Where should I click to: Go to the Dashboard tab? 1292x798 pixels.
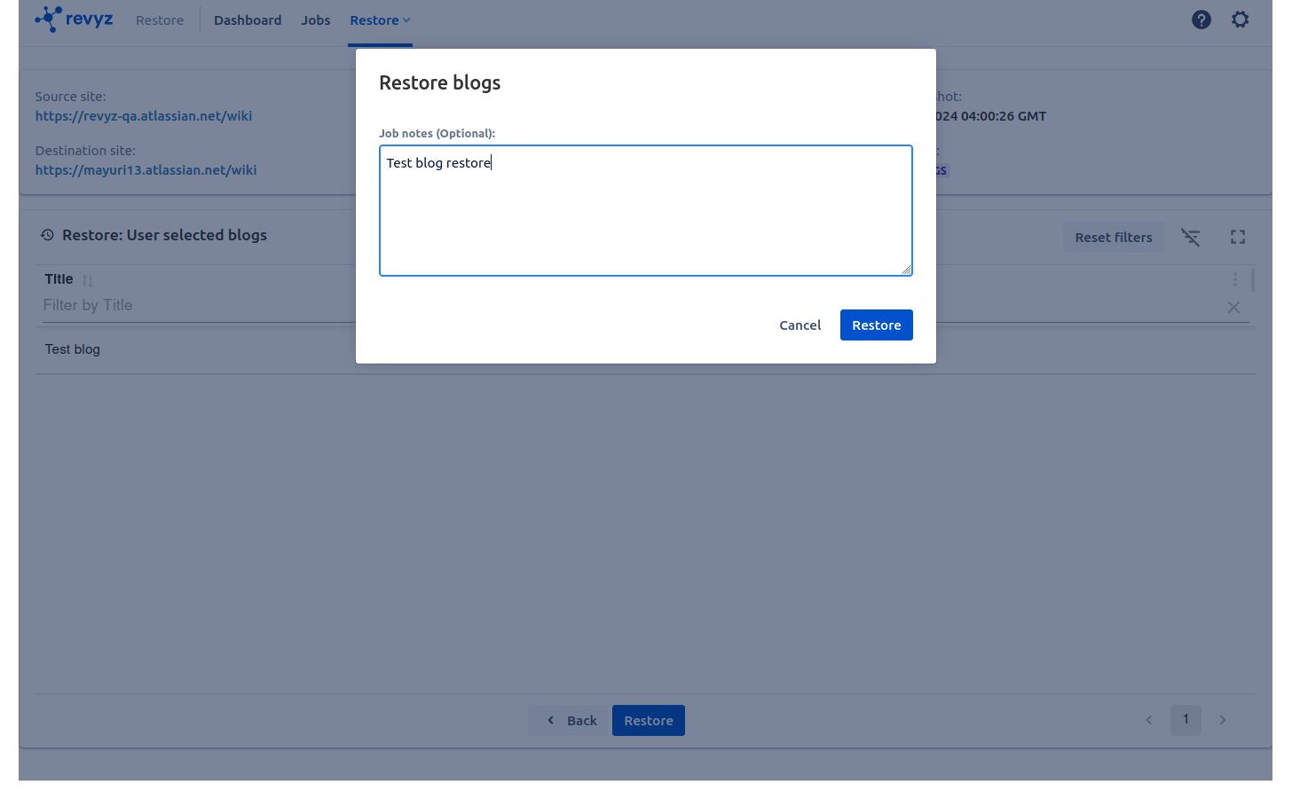tap(248, 20)
